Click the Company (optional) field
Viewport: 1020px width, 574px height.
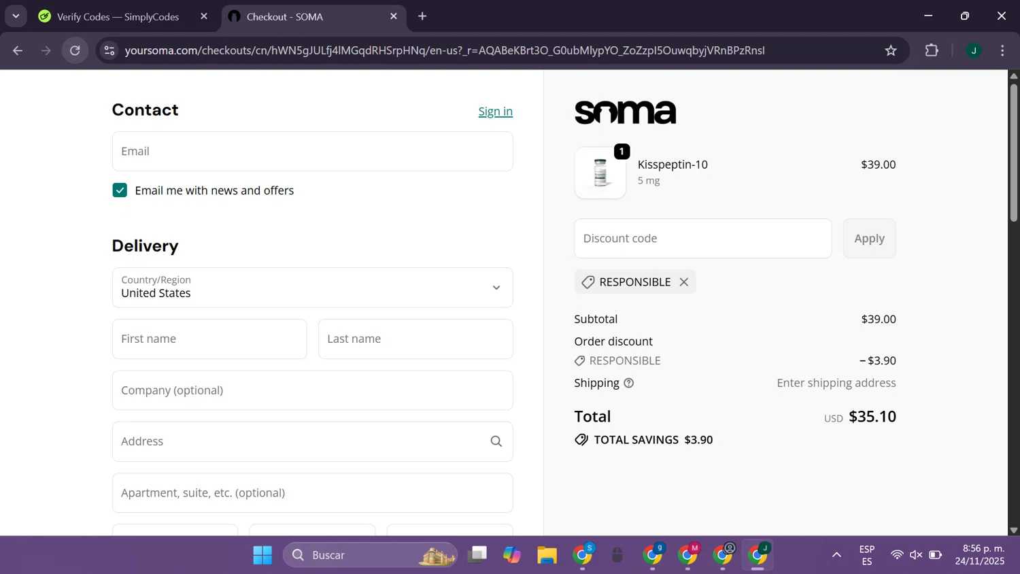pos(312,390)
